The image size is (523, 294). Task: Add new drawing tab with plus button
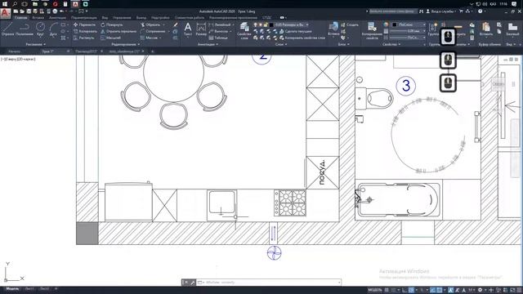point(153,51)
